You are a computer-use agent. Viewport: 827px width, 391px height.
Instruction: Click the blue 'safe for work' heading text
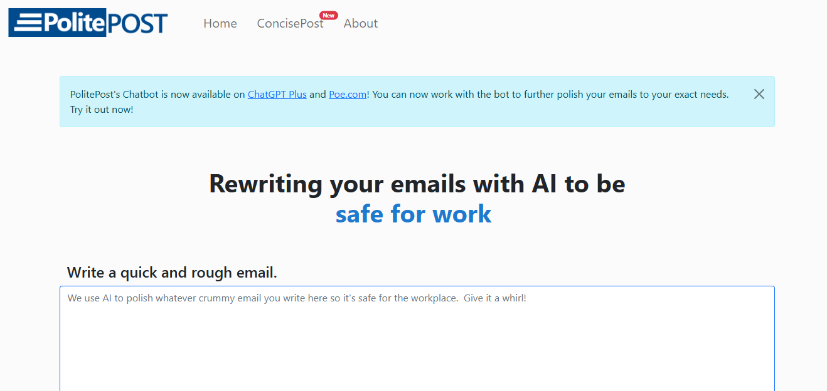(413, 214)
